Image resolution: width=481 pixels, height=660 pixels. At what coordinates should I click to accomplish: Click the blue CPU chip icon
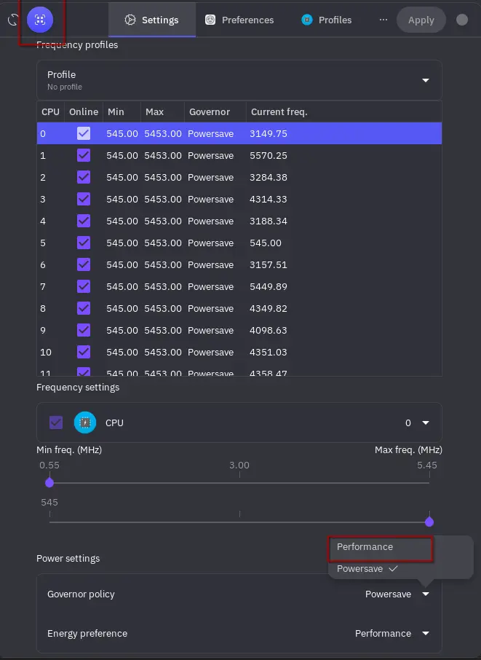[x=85, y=423]
